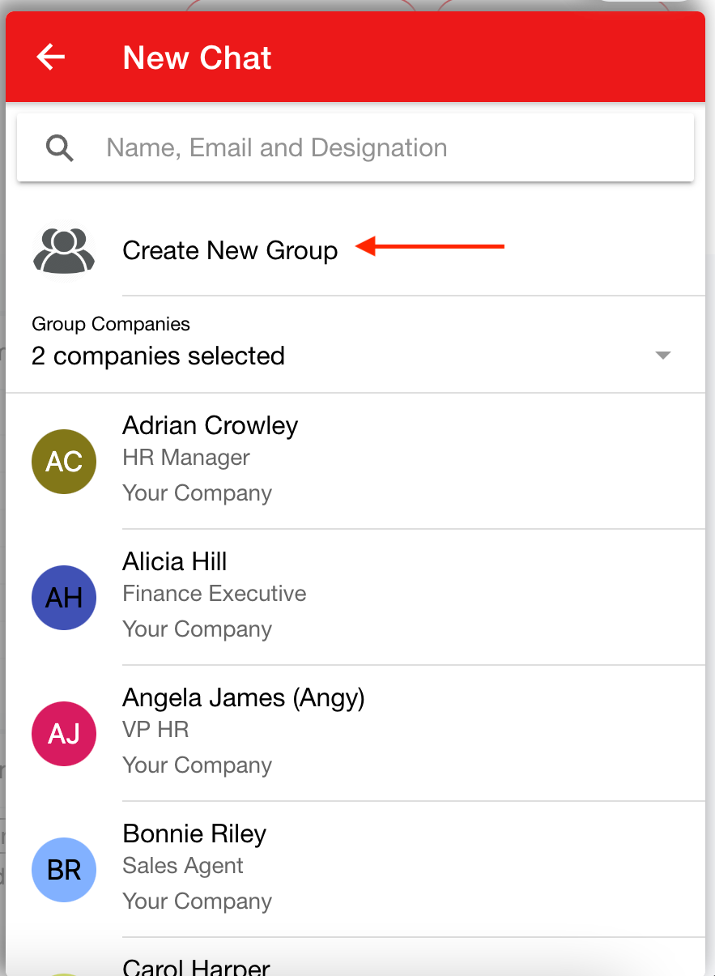Click Your Company under Adrian Crowley
The width and height of the screenshot is (715, 976).
coord(198,493)
